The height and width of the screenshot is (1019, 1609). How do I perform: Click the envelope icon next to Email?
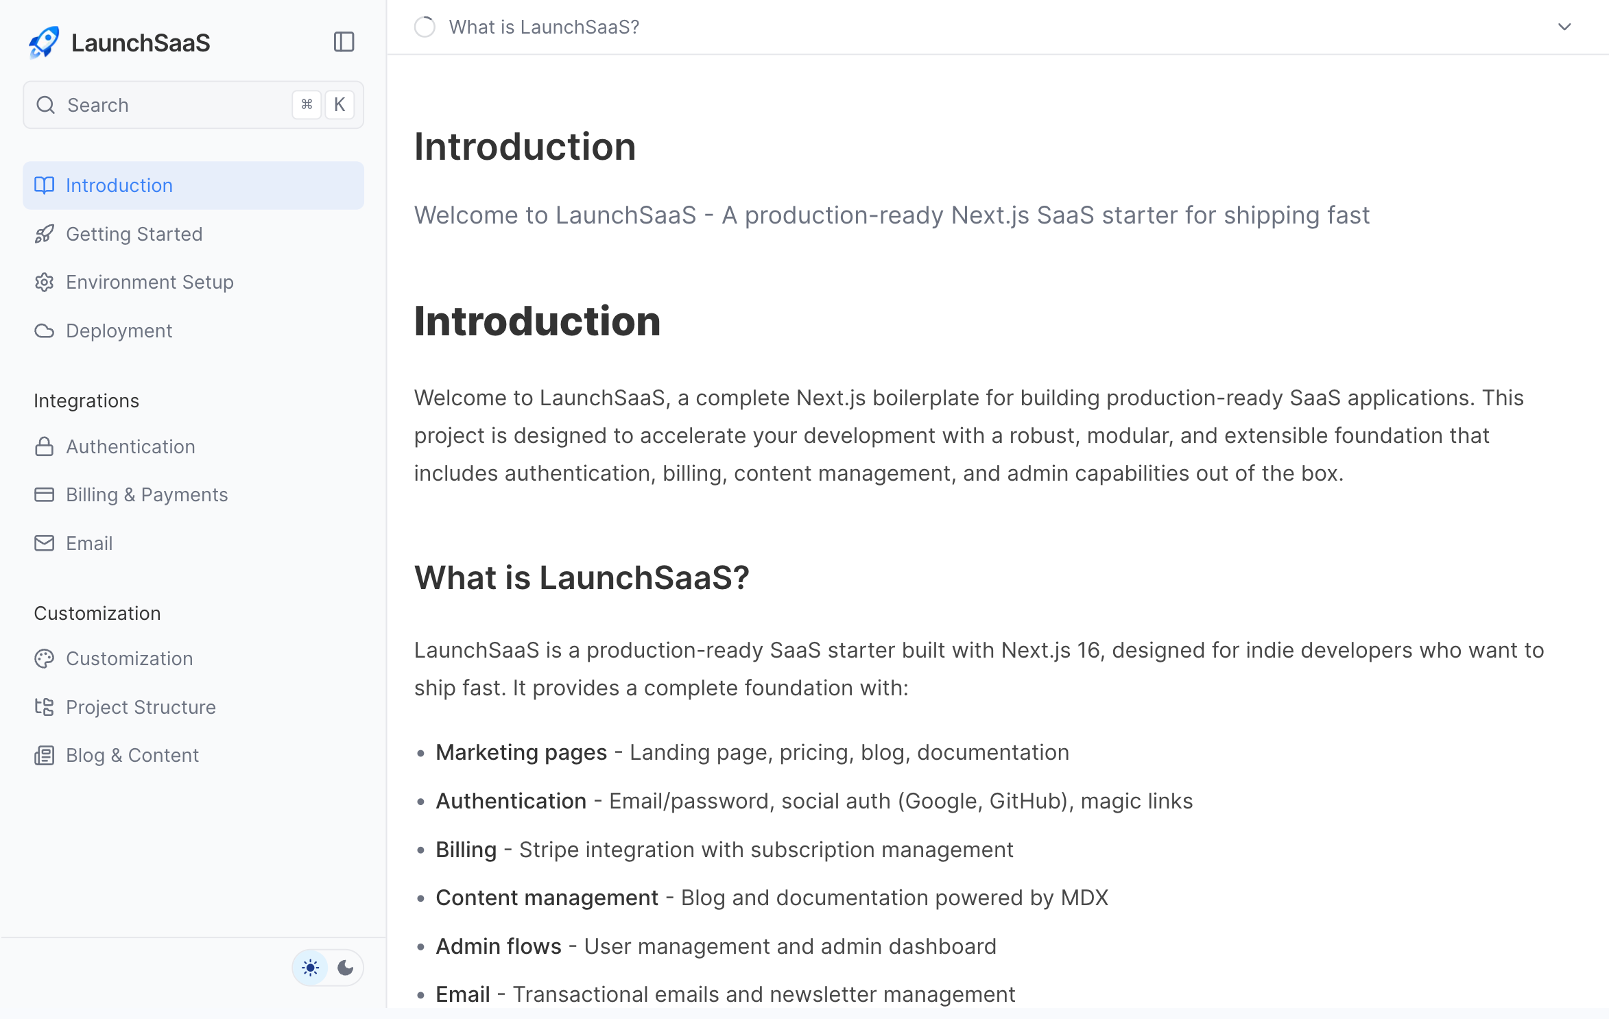[44, 543]
